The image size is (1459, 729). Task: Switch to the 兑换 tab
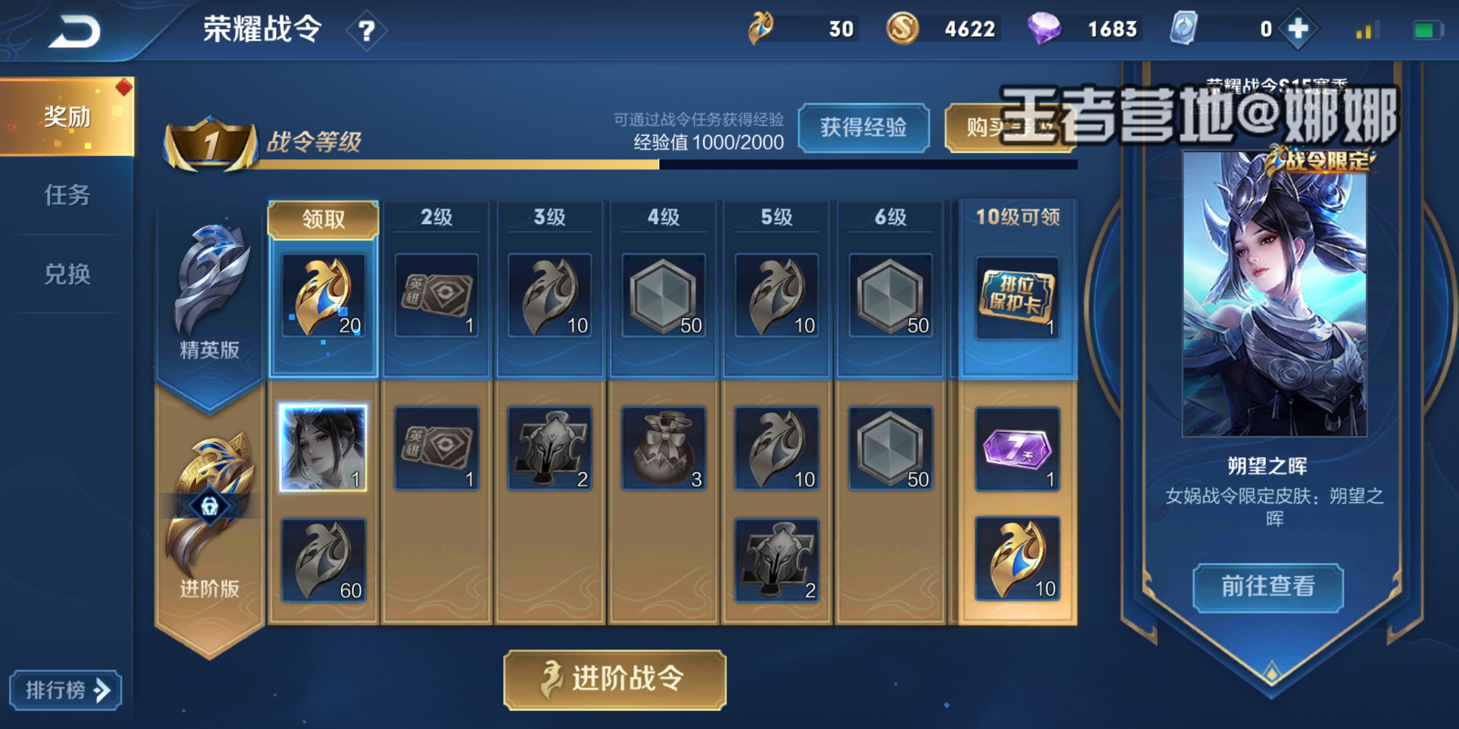pos(67,274)
